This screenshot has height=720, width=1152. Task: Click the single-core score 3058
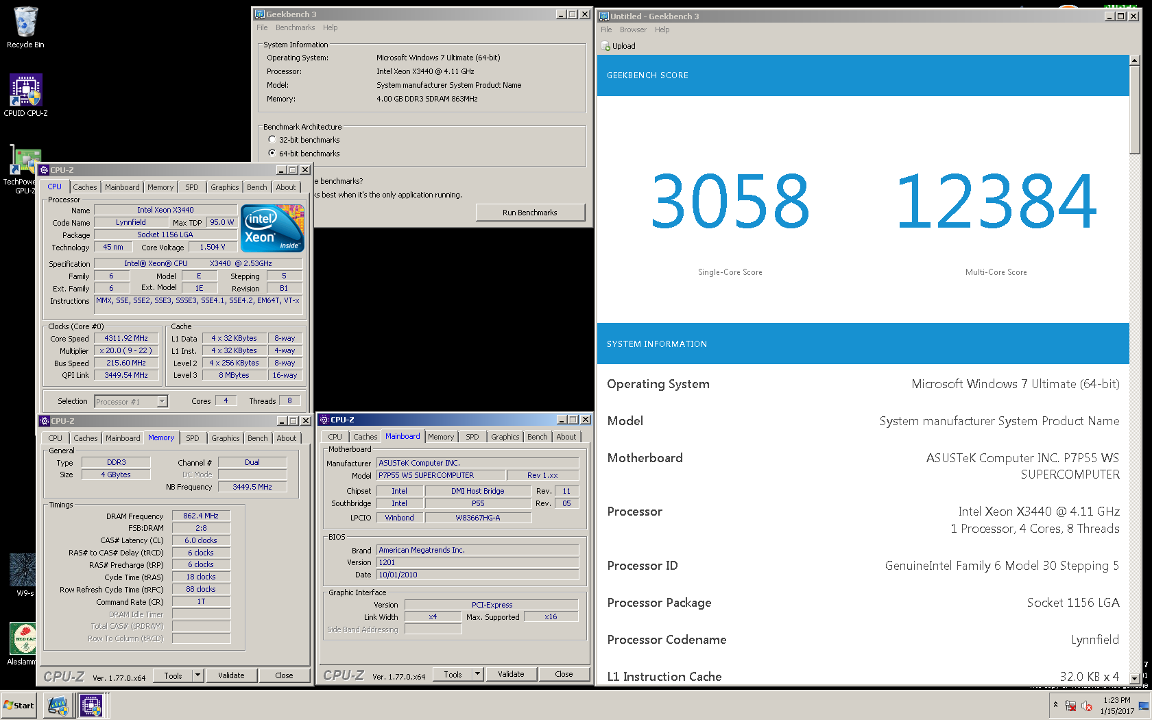[730, 201]
